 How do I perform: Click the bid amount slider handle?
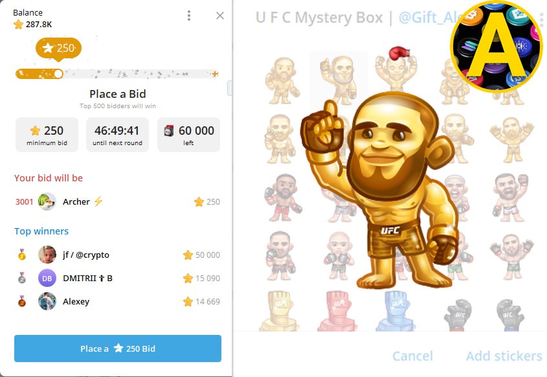tap(58, 74)
